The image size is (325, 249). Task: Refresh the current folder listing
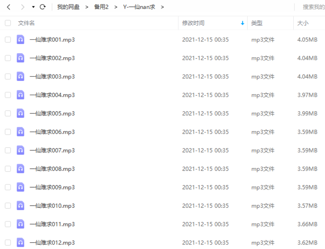[43, 7]
